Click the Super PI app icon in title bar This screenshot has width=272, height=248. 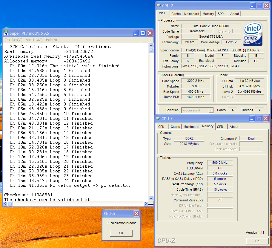pos(6,33)
